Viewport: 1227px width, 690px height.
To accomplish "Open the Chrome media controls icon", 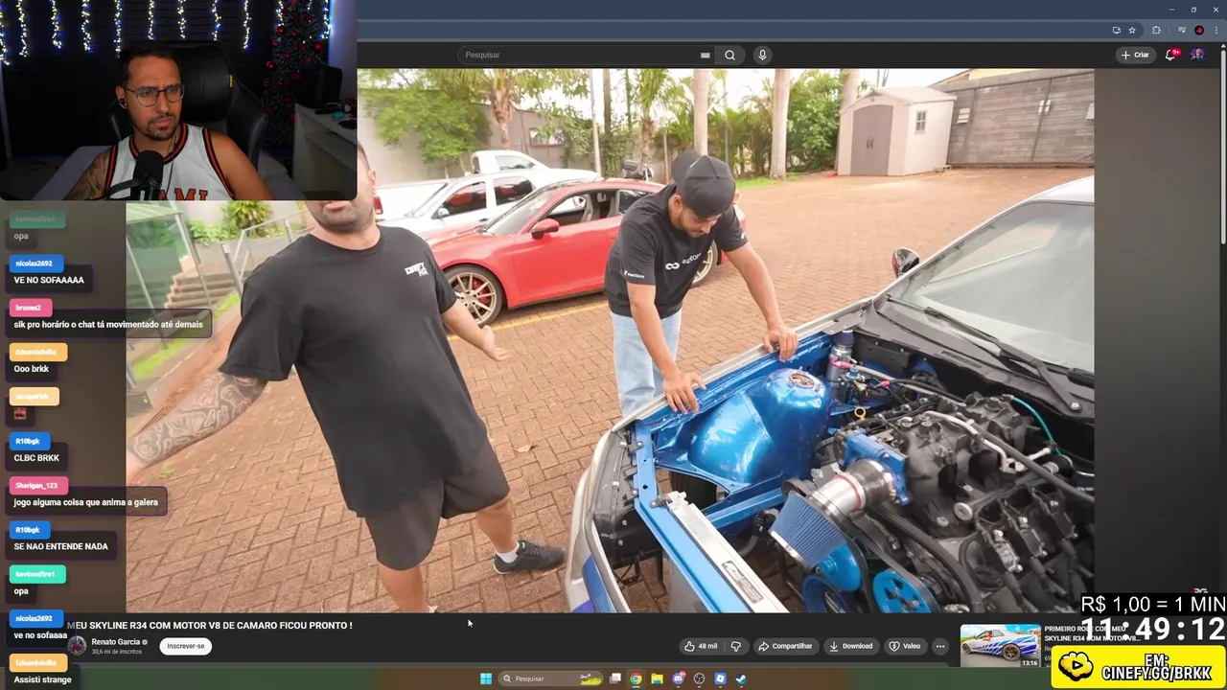I will pos(1182,30).
